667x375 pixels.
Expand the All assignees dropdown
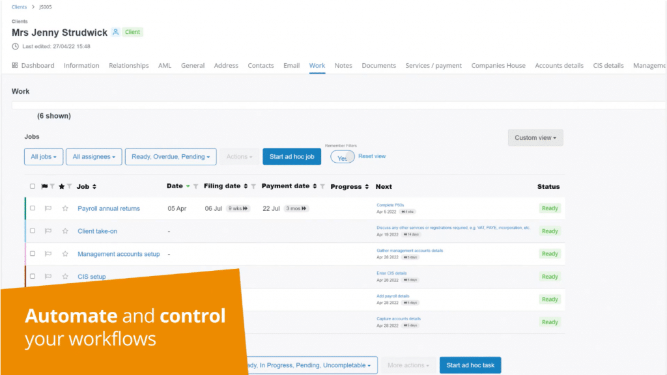(94, 156)
